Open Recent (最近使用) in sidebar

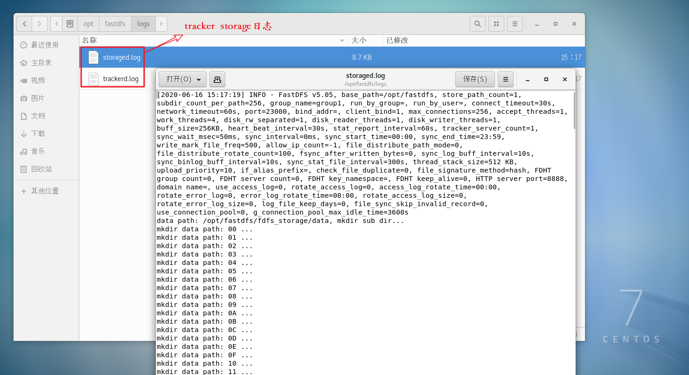46,45
